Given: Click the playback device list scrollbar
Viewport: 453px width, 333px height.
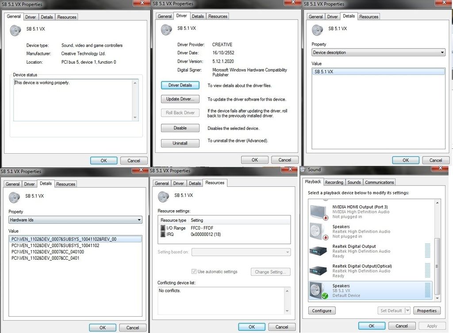Looking at the screenshot, I should (x=438, y=247).
